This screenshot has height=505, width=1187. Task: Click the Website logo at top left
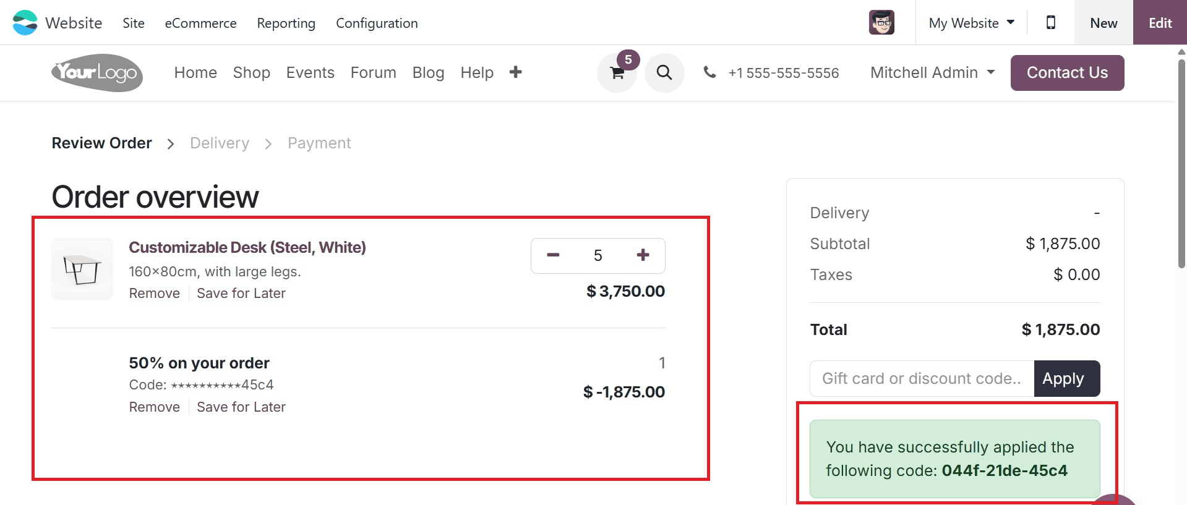[56, 22]
